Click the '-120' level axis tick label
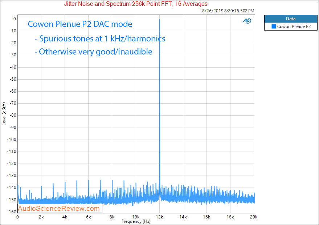Viewport: 319px width, 225px height. [12, 164]
